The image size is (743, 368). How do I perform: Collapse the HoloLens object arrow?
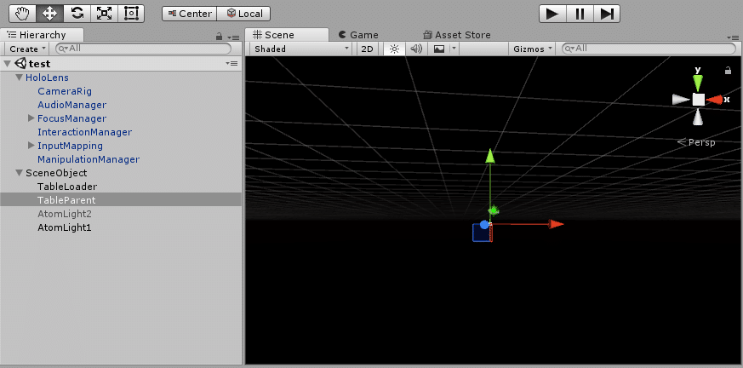[20, 78]
